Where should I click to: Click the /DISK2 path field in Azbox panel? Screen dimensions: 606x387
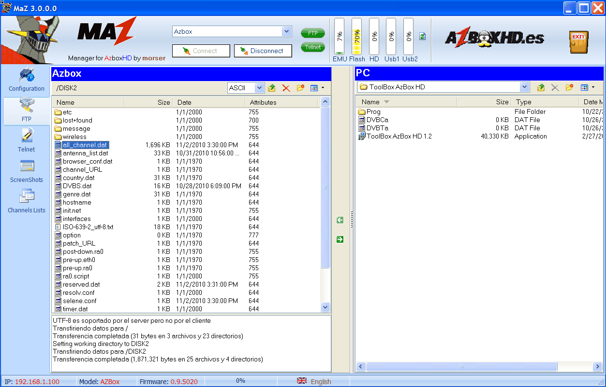pos(139,88)
